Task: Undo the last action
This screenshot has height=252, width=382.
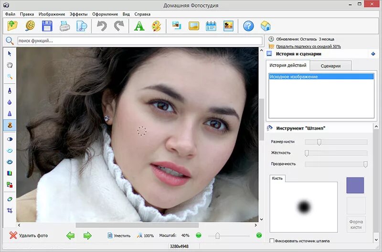Action: [102, 26]
